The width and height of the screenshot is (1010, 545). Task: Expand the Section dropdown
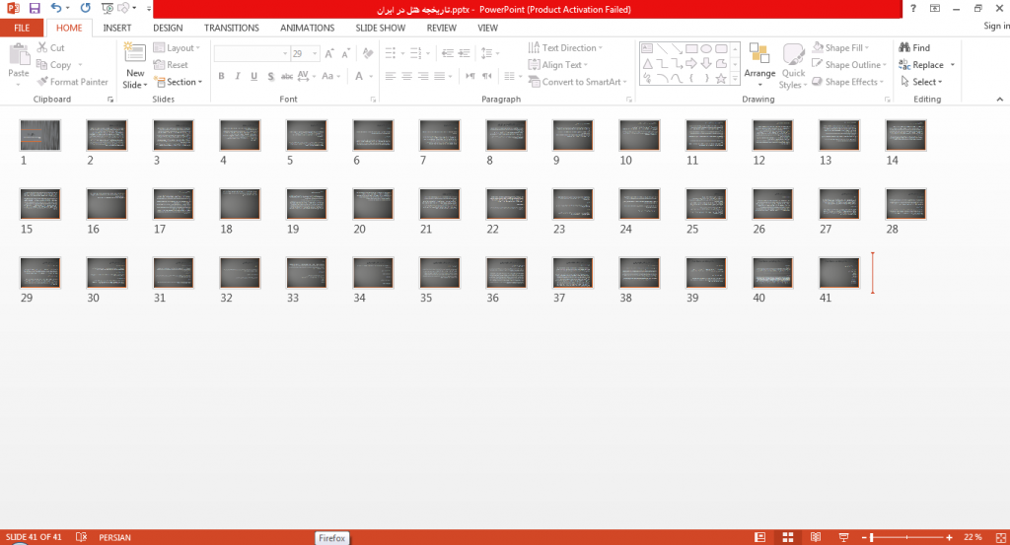click(178, 82)
